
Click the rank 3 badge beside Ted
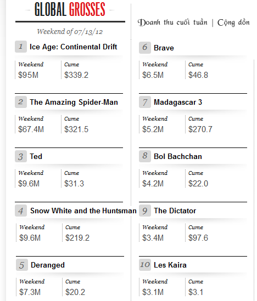point(21,156)
